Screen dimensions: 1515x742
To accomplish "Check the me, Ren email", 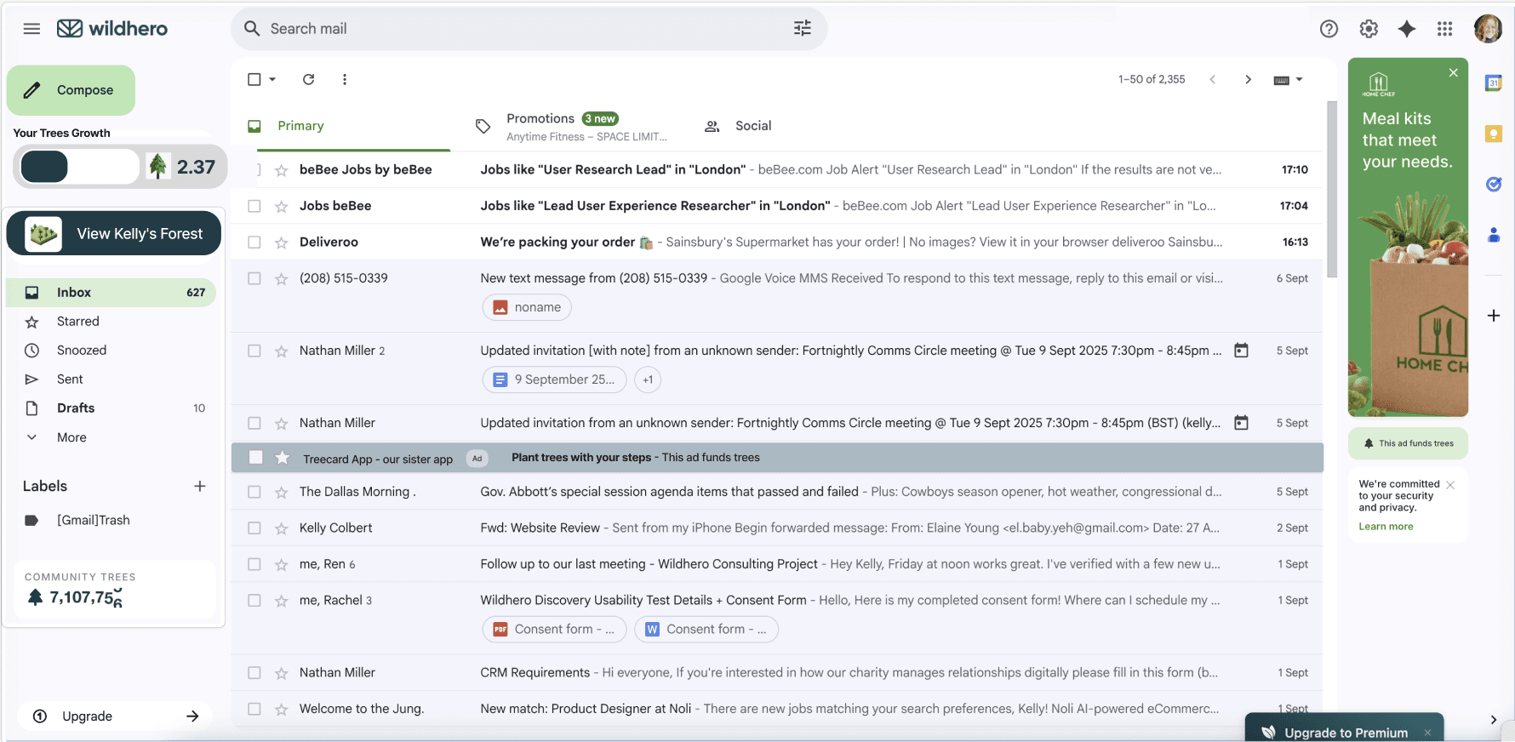I will pyautogui.click(x=254, y=564).
